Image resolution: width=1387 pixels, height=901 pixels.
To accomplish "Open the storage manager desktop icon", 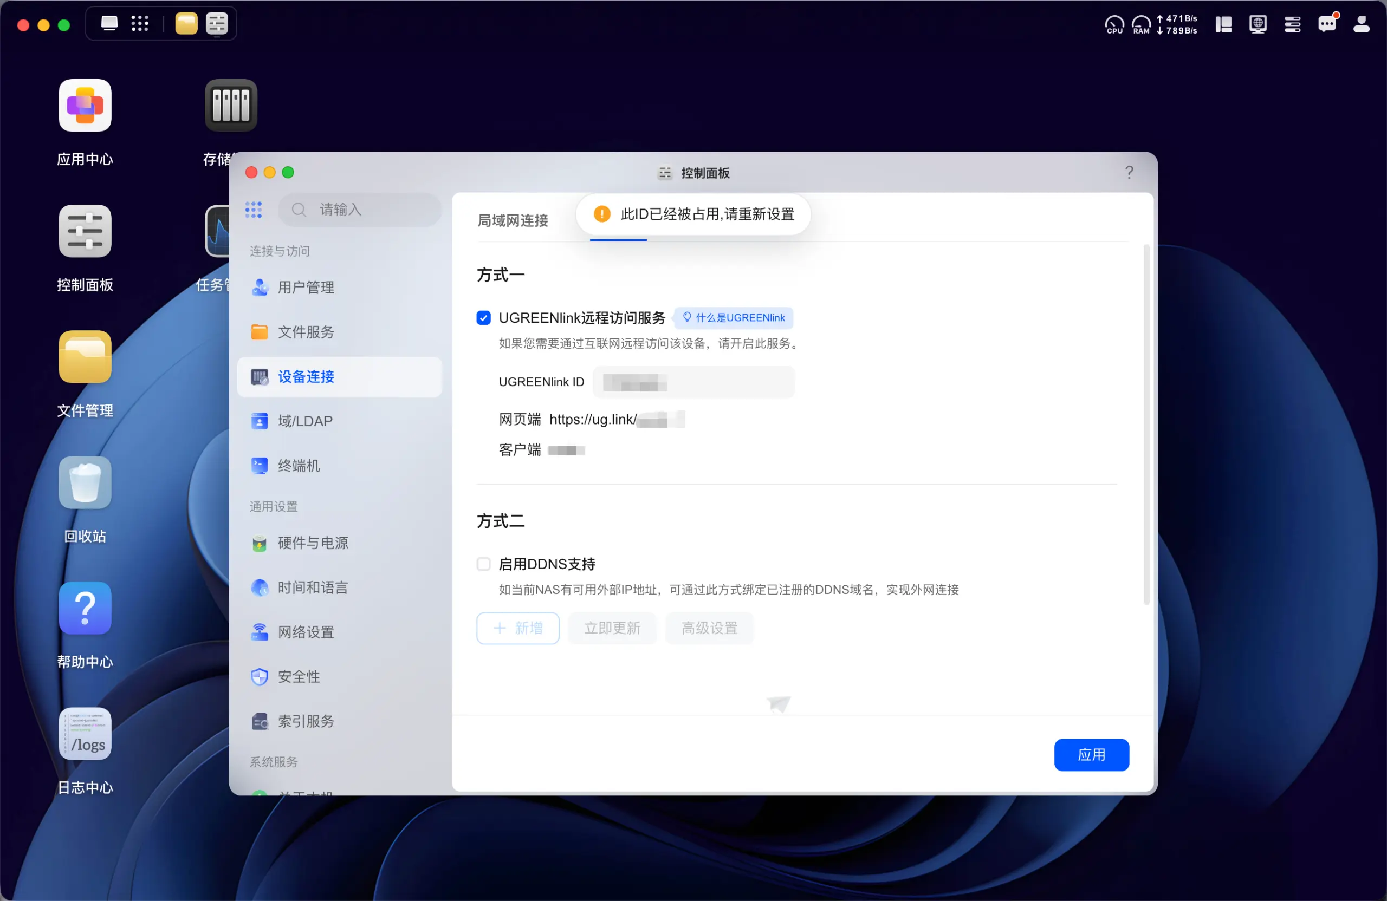I will pyautogui.click(x=231, y=106).
